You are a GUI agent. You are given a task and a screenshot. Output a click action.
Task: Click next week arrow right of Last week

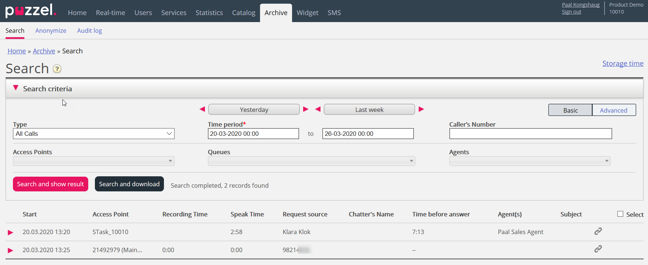(421, 109)
